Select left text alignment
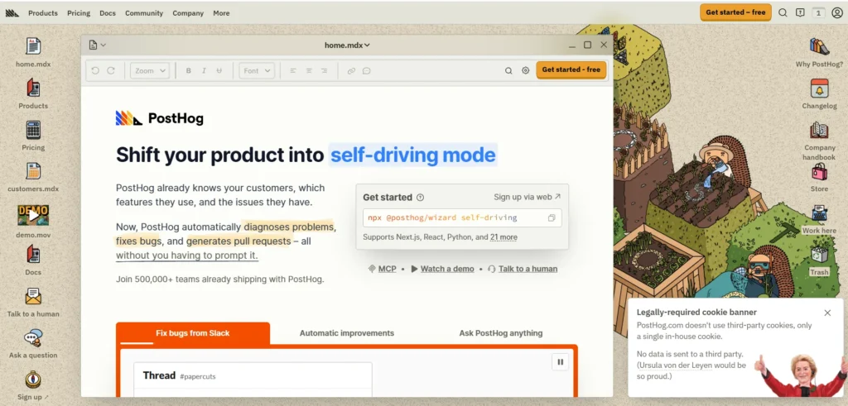Viewport: 848px width, 406px height. (293, 71)
